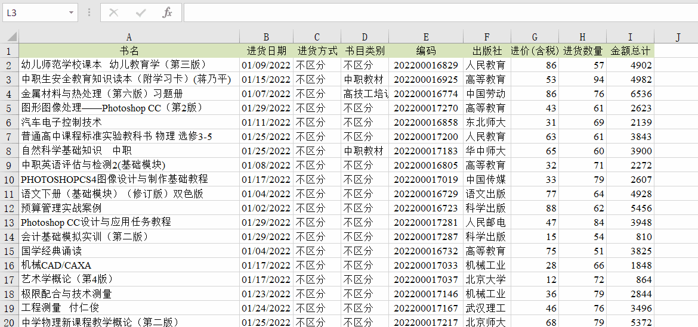The image size is (698, 327).
Task: Click into the Name Box showing L3
Action: pyautogui.click(x=35, y=13)
